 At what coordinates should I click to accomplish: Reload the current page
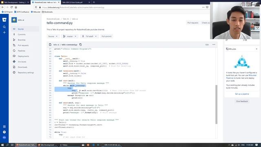tap(11, 7)
